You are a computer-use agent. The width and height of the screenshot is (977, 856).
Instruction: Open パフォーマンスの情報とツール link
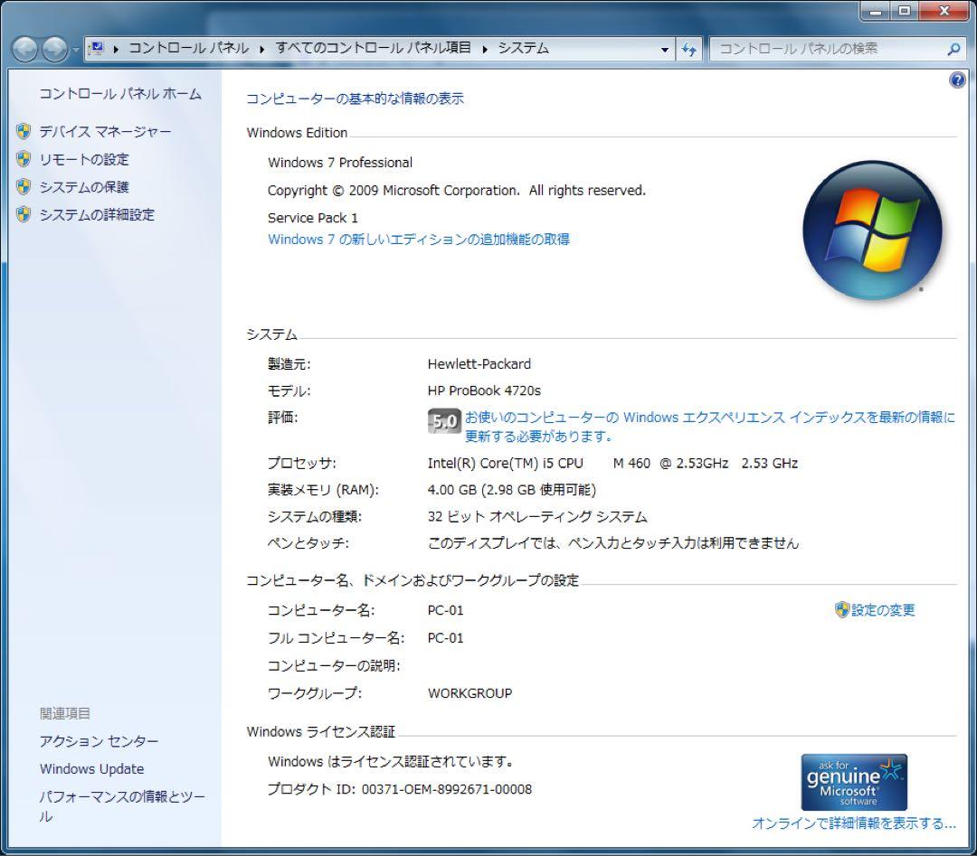(x=121, y=805)
